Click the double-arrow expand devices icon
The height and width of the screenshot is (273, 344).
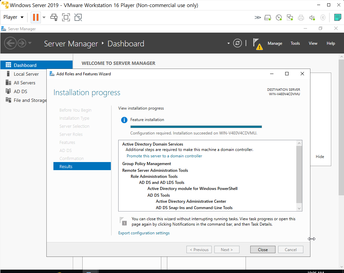(x=258, y=17)
